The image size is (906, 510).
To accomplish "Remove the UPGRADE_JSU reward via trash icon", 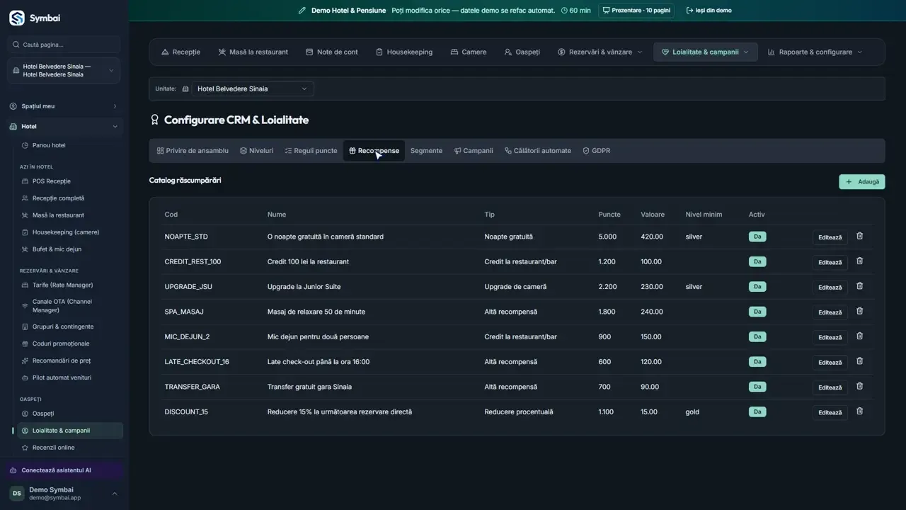I will point(859,286).
